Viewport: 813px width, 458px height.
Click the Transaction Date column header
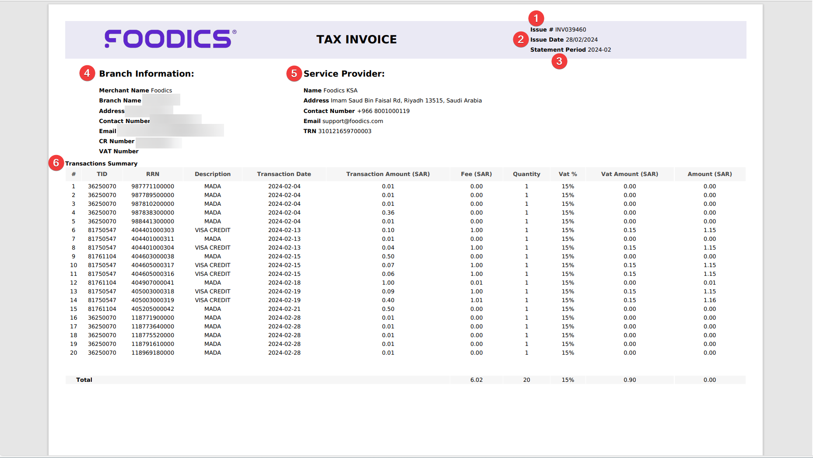click(284, 174)
